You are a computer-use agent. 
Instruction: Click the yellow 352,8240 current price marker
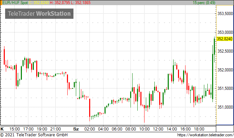coord(224,39)
